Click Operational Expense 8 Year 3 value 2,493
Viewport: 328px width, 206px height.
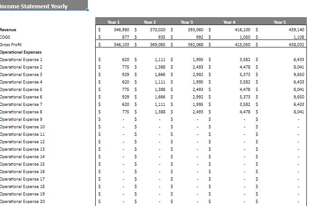click(x=198, y=112)
